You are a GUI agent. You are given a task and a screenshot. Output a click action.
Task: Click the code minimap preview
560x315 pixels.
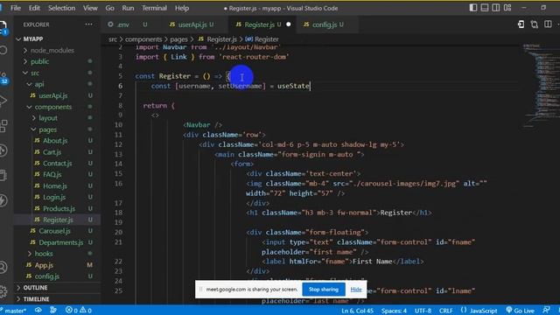tap(541, 86)
